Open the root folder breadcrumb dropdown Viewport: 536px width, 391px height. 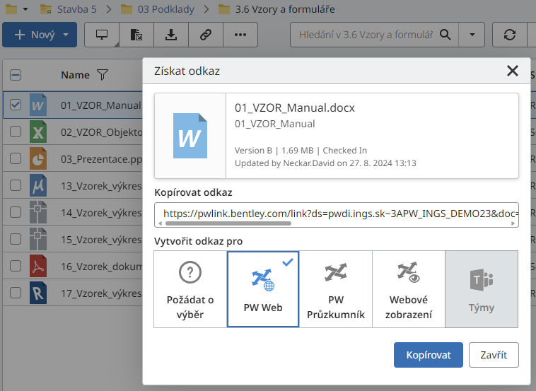point(25,9)
